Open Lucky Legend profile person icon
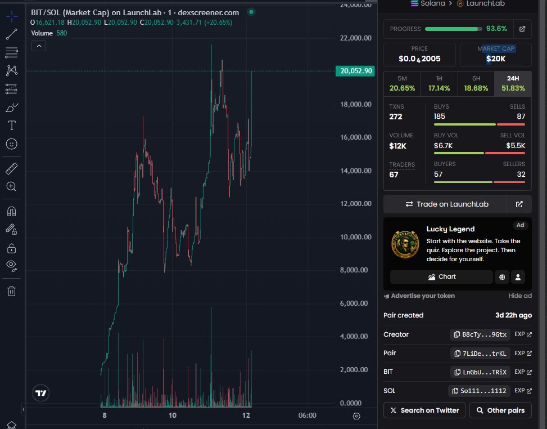This screenshot has height=429, width=547. coord(518,277)
